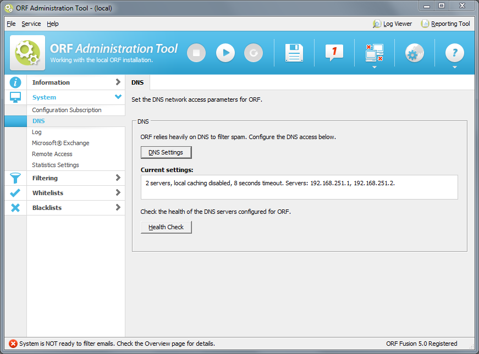The width and height of the screenshot is (479, 354).
Task: Open the File menu
Action: [11, 24]
